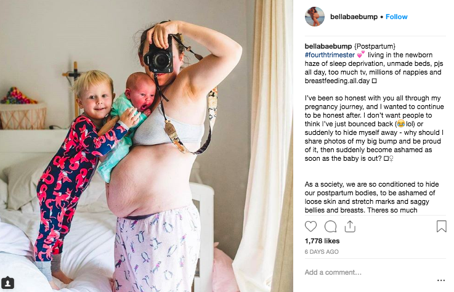The height and width of the screenshot is (292, 454).
Task: Open bellabaebump username in header
Action: [354, 17]
